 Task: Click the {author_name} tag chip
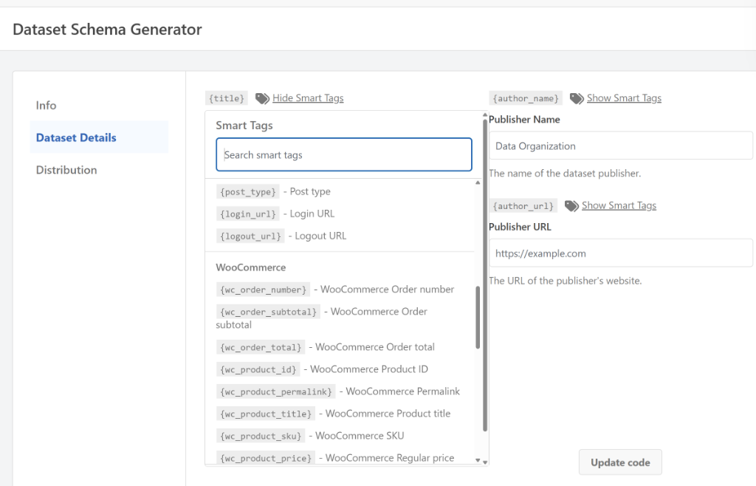[526, 98]
